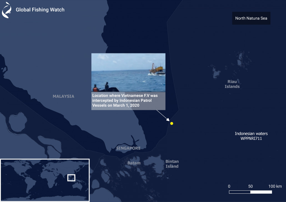Click the scale bar graphic
Viewport: 286px width, 202px height.
[250, 192]
